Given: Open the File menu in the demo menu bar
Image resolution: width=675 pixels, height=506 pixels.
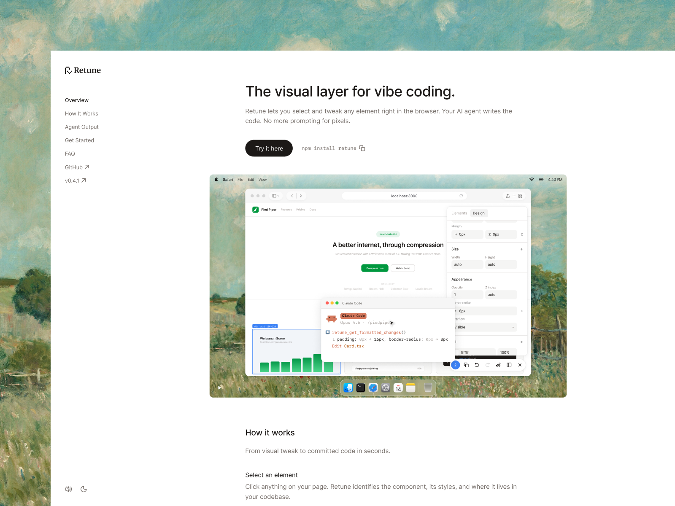Looking at the screenshot, I should 240,180.
